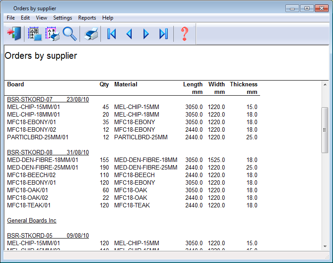Click the printer icon to print
The width and height of the screenshot is (333, 263).
91,33
